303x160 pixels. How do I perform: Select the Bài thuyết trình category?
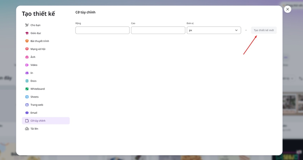[45, 41]
